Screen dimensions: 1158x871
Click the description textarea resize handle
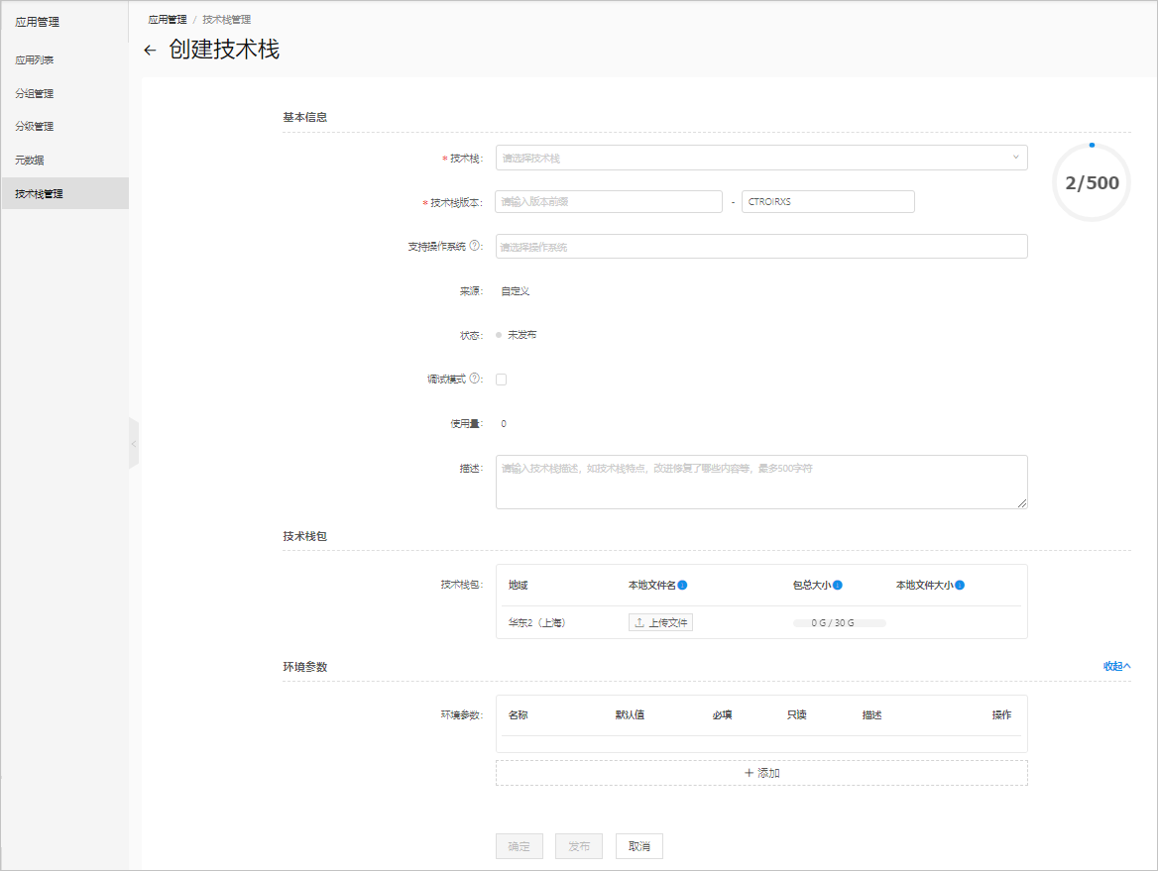pyautogui.click(x=1021, y=502)
